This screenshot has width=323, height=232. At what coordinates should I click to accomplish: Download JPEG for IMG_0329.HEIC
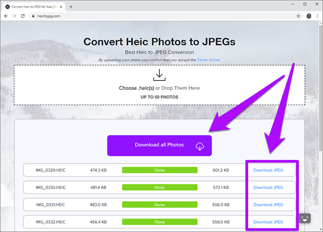[268, 170]
